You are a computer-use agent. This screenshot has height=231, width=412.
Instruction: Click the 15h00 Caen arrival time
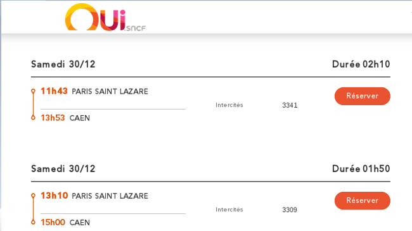pyautogui.click(x=53, y=222)
